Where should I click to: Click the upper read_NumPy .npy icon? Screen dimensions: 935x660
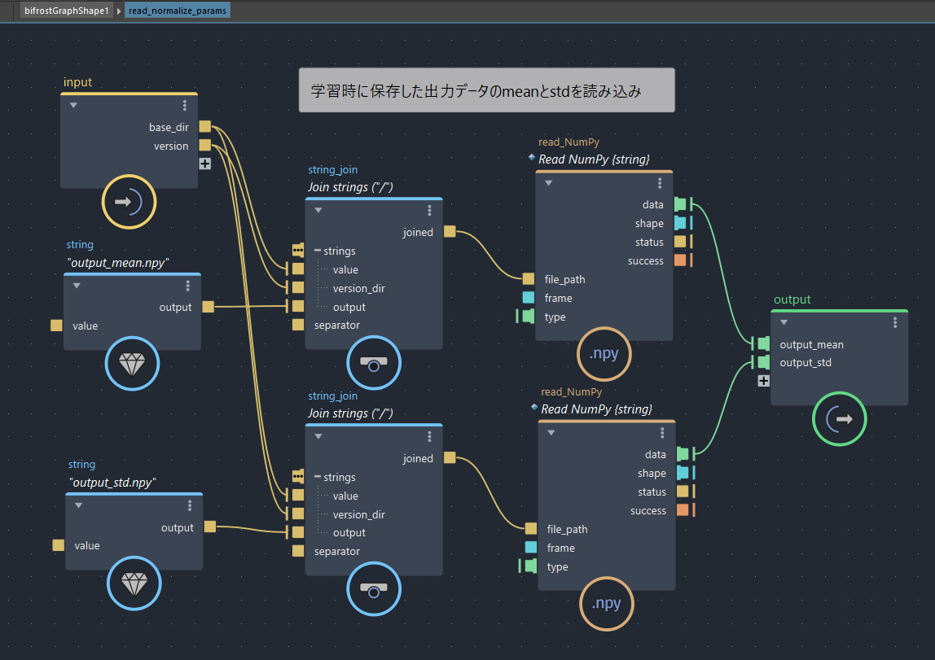pos(604,354)
